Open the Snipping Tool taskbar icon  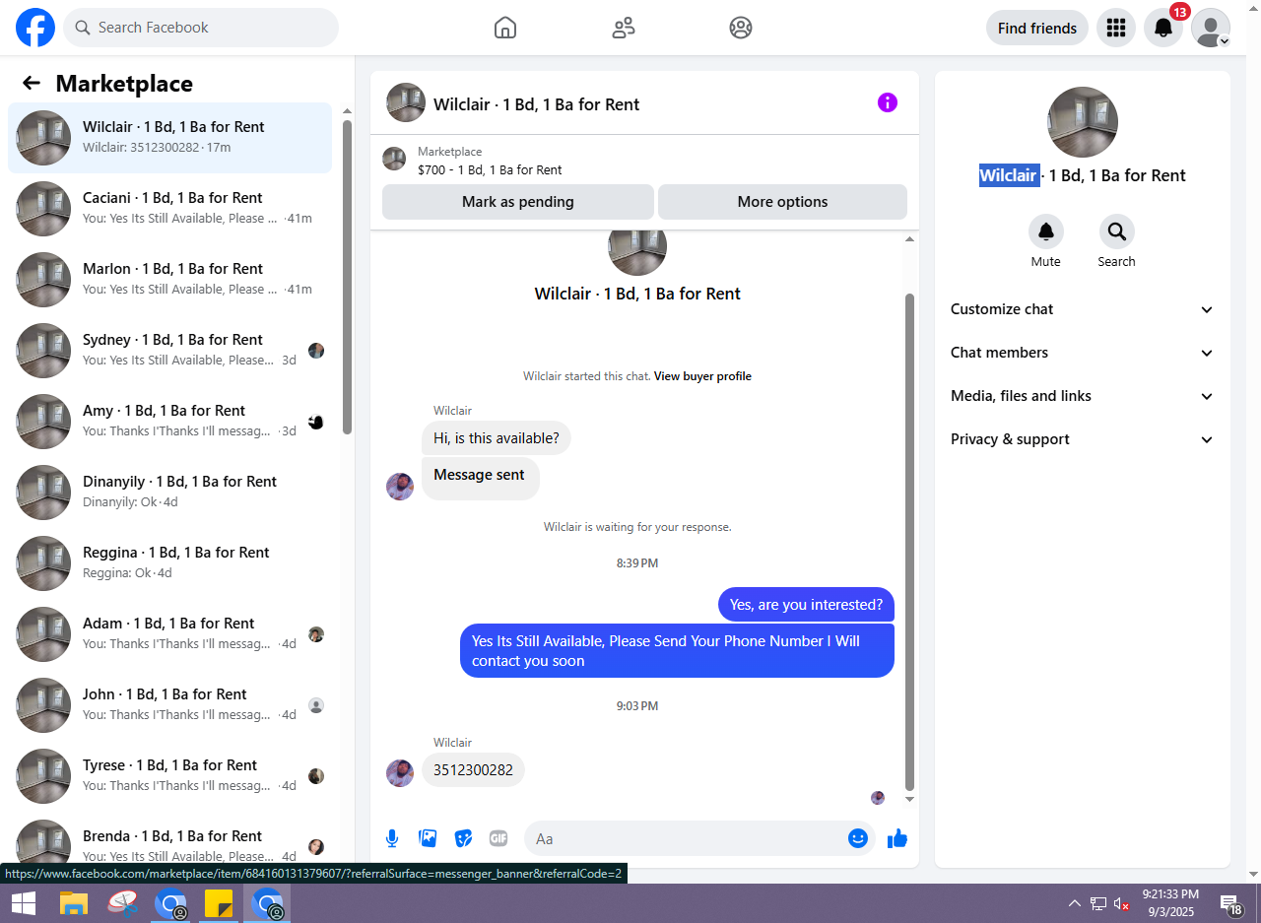[122, 903]
